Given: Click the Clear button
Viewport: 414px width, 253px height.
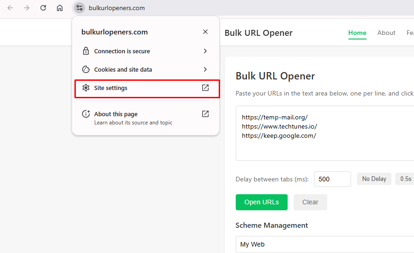Looking at the screenshot, I should (x=310, y=202).
